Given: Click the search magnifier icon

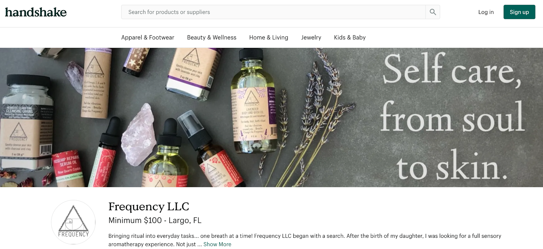Looking at the screenshot, I should coord(433,12).
